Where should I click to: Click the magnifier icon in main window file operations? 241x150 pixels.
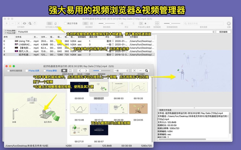(30, 23)
